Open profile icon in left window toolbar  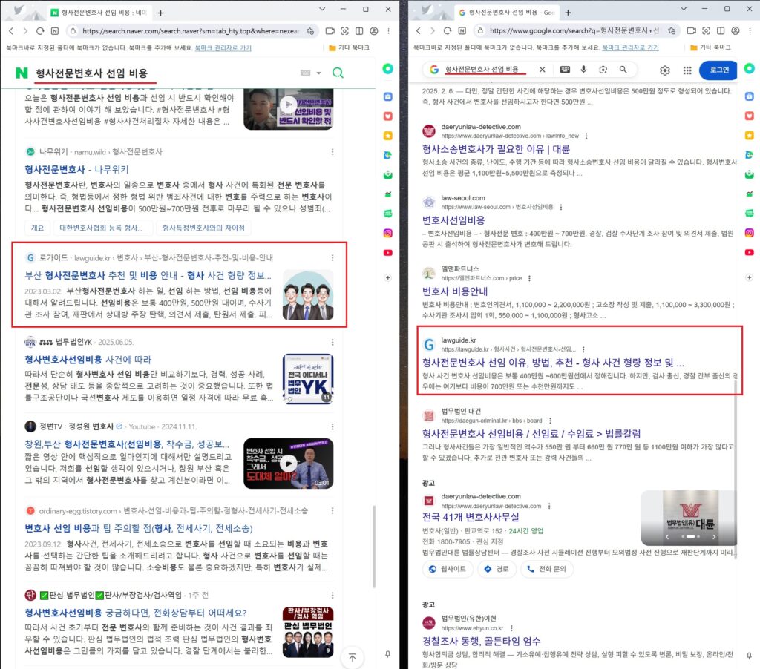click(x=374, y=31)
